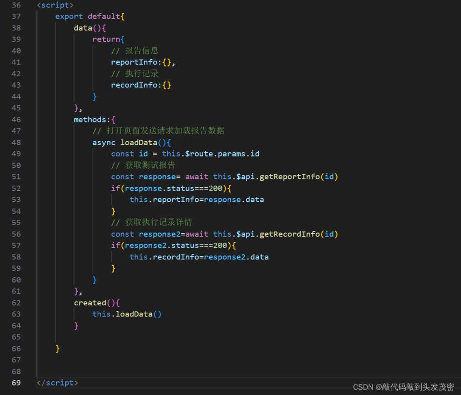Viewport: 461px width, 395px height.
Task: Click the comment '// 执行记录'
Action: [134, 73]
